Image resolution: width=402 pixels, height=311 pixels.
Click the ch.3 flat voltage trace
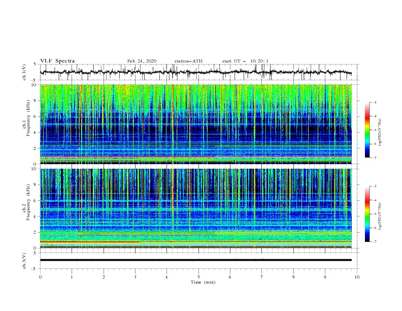pos(195,260)
